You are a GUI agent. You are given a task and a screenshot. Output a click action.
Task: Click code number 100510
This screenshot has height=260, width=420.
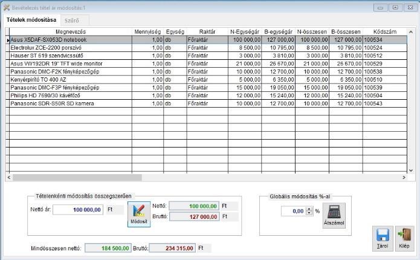click(373, 80)
